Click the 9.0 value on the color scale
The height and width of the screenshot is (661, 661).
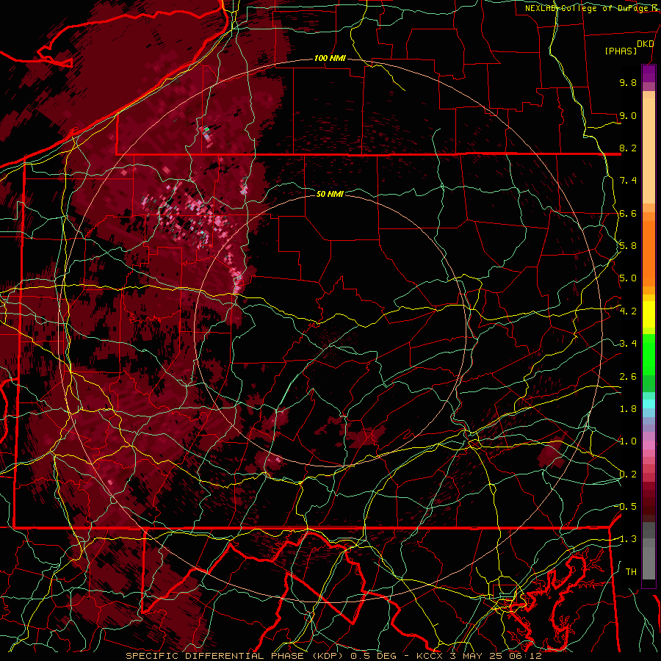click(628, 115)
